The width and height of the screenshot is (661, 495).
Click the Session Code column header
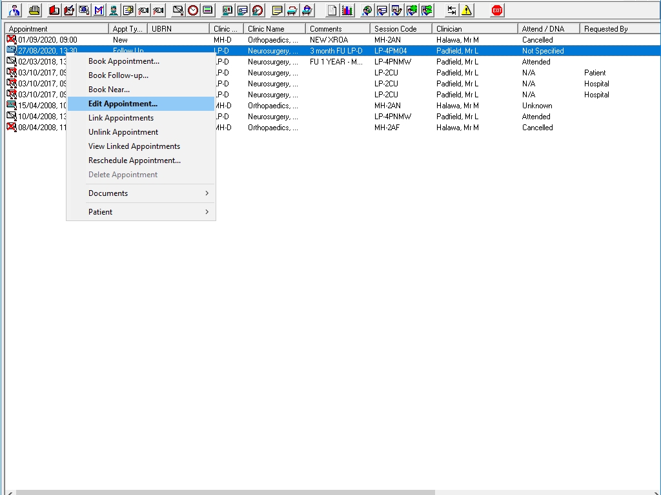(401, 28)
